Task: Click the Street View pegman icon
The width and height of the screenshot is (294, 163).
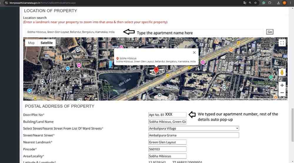Action: pos(282,73)
